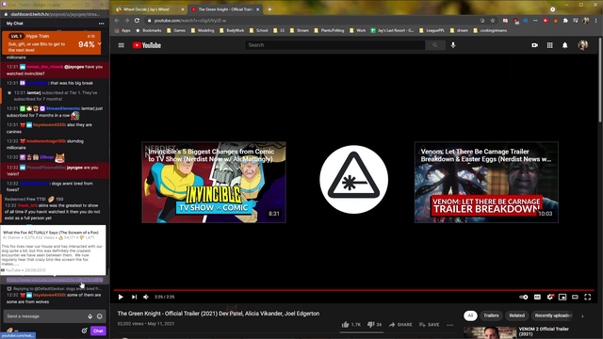Open the School bookmarks folder

coord(258,30)
